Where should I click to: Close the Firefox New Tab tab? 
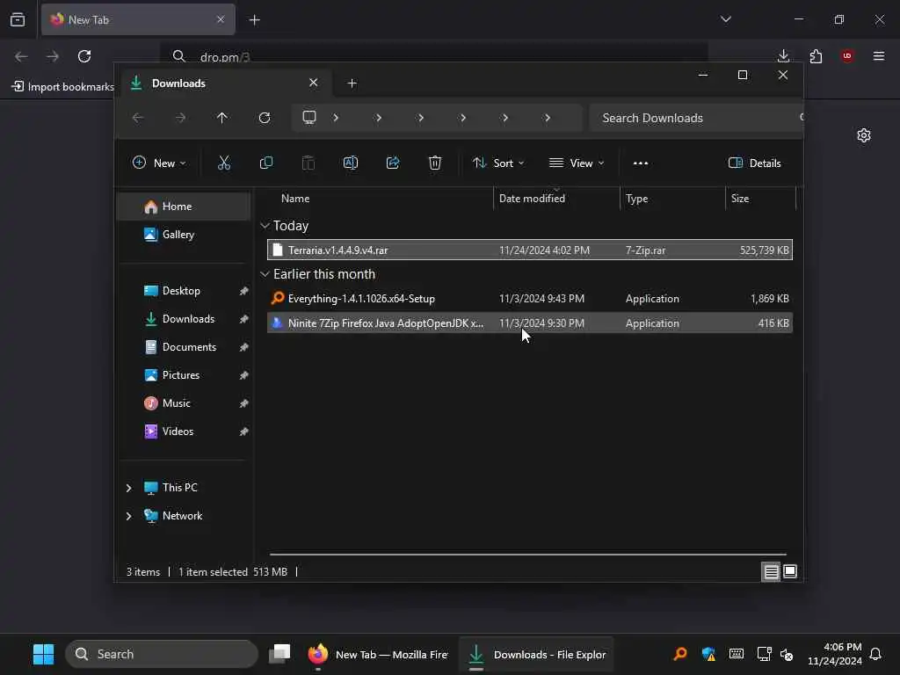point(221,19)
